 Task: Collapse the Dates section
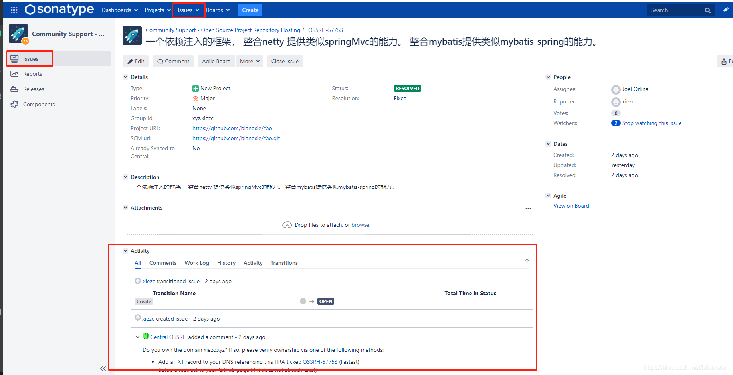click(548, 144)
